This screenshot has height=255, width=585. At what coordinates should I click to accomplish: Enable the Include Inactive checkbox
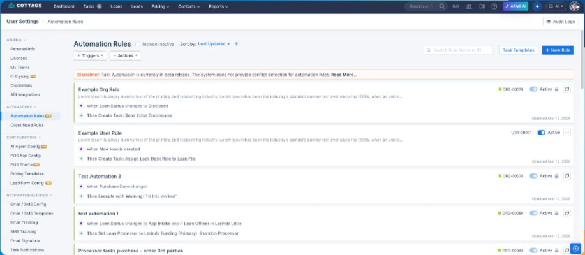[138, 44]
